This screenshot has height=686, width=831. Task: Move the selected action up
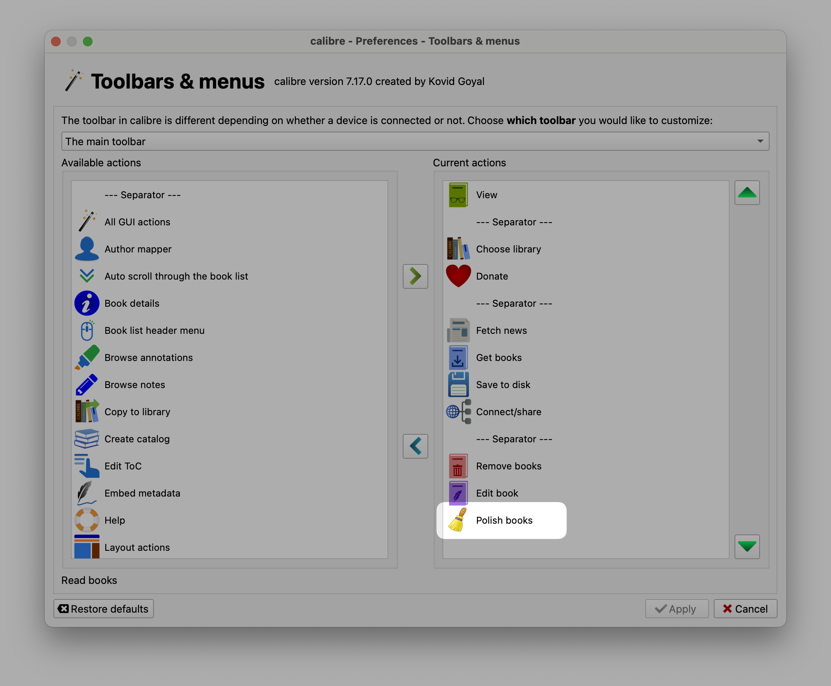click(x=747, y=193)
